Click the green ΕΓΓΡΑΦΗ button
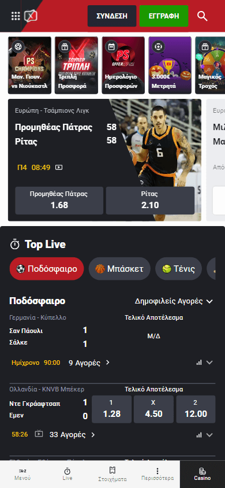This screenshot has height=488, width=225. pyautogui.click(x=163, y=16)
